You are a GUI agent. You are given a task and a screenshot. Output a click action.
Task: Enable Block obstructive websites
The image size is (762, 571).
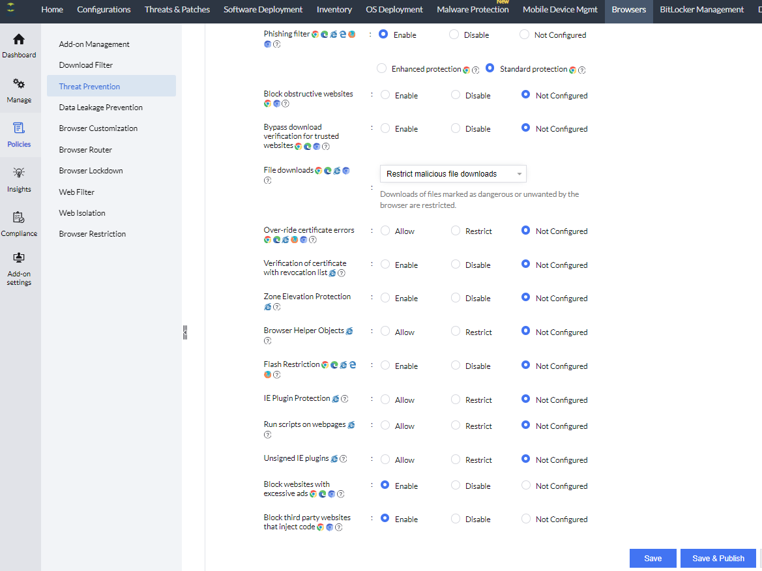point(385,95)
